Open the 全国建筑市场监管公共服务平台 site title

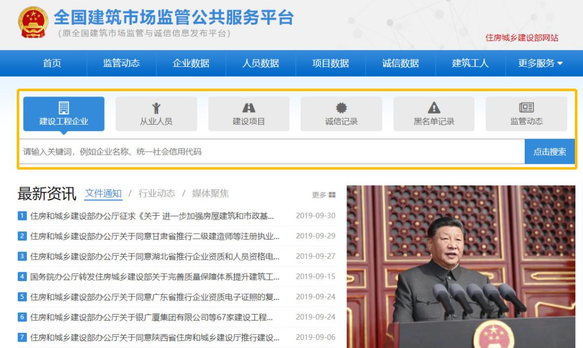tap(174, 17)
